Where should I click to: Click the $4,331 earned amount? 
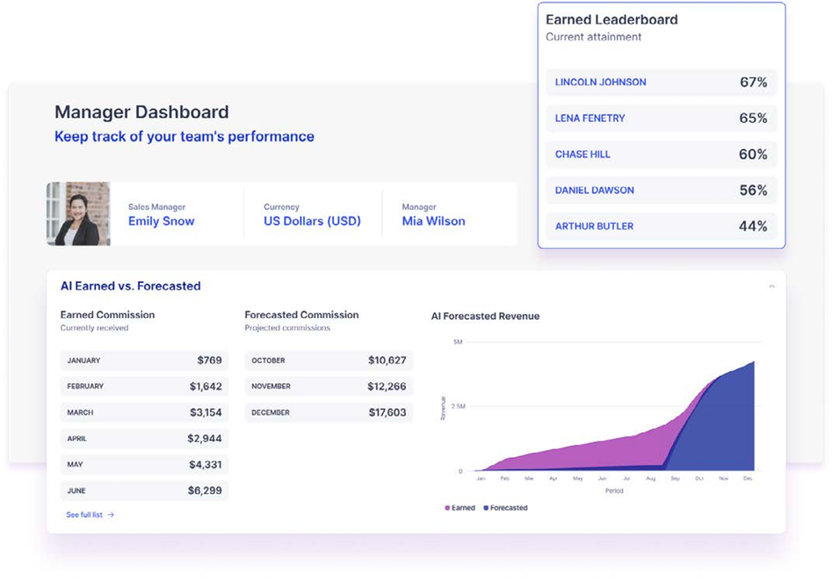coord(206,464)
